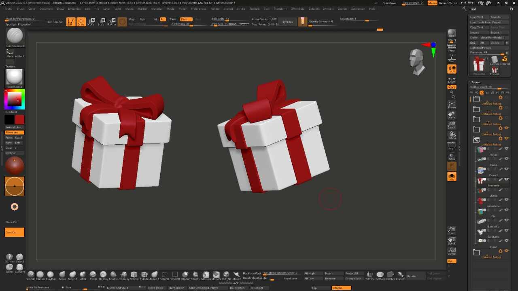518x291 pixels.
Task: Pick a color in the color picker square
Action: [x=15, y=99]
